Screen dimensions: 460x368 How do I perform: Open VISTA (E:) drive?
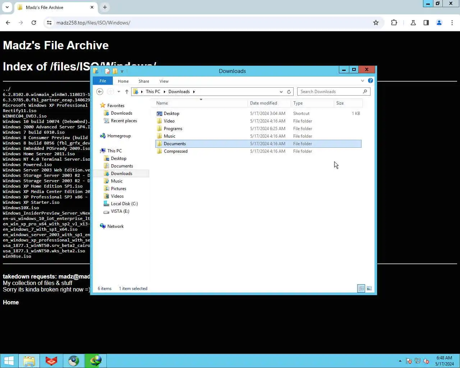click(120, 211)
